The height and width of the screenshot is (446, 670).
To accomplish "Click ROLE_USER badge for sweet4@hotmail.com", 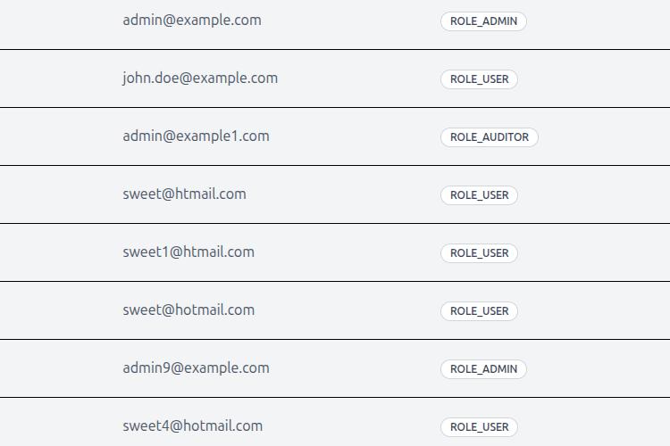I will coord(479,427).
